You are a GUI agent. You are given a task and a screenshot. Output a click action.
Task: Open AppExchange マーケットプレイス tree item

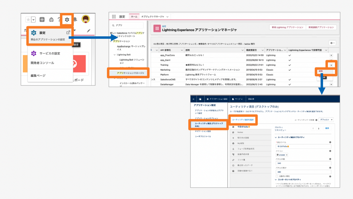131,48
